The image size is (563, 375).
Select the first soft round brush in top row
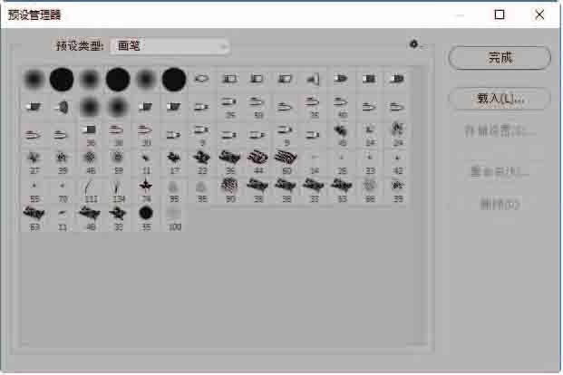(34, 80)
